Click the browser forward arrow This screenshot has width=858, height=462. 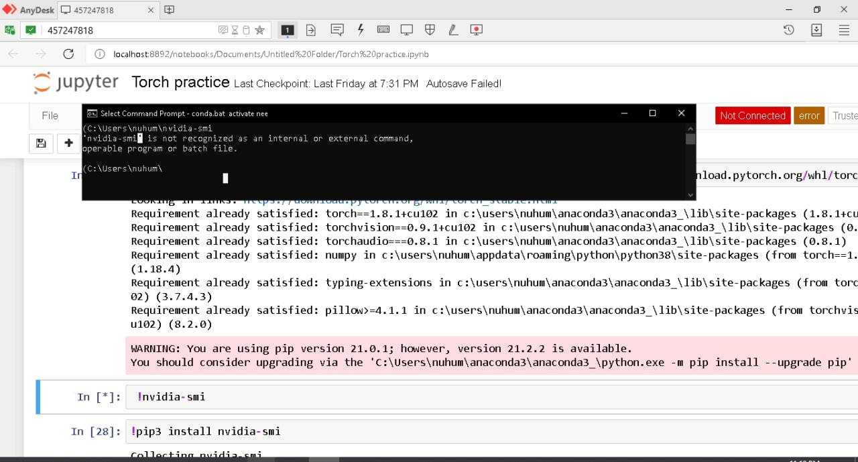click(41, 54)
